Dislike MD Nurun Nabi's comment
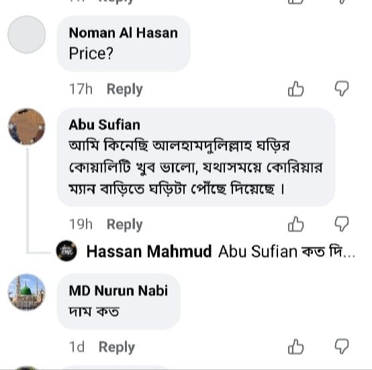Image resolution: width=372 pixels, height=370 pixels. coord(342,346)
